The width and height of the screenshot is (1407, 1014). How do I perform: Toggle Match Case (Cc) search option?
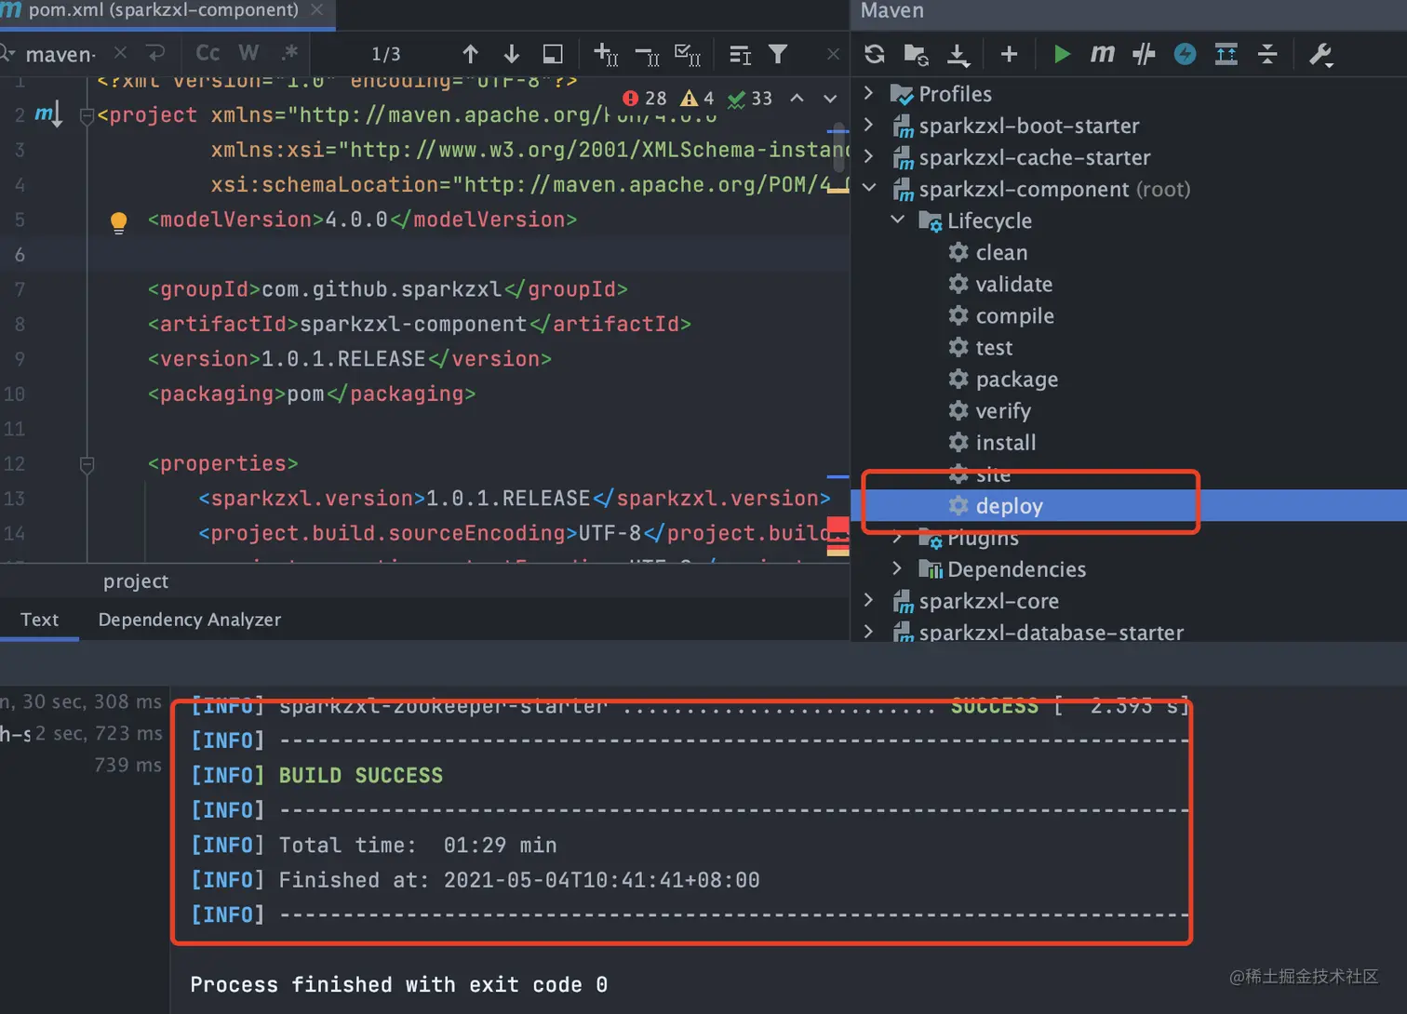point(208,53)
